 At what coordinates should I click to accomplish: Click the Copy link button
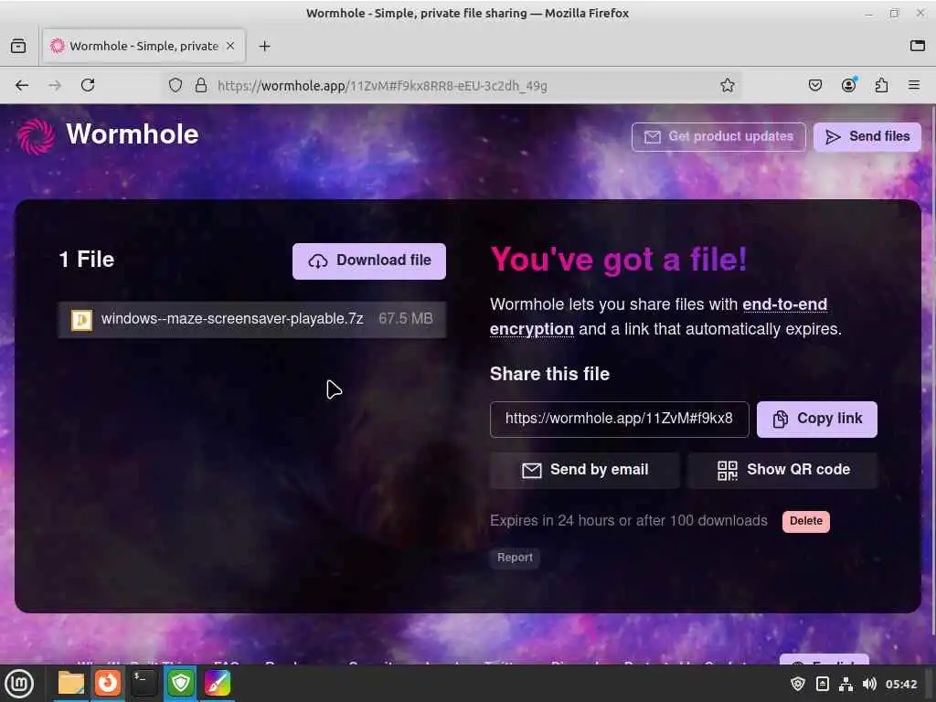816,419
